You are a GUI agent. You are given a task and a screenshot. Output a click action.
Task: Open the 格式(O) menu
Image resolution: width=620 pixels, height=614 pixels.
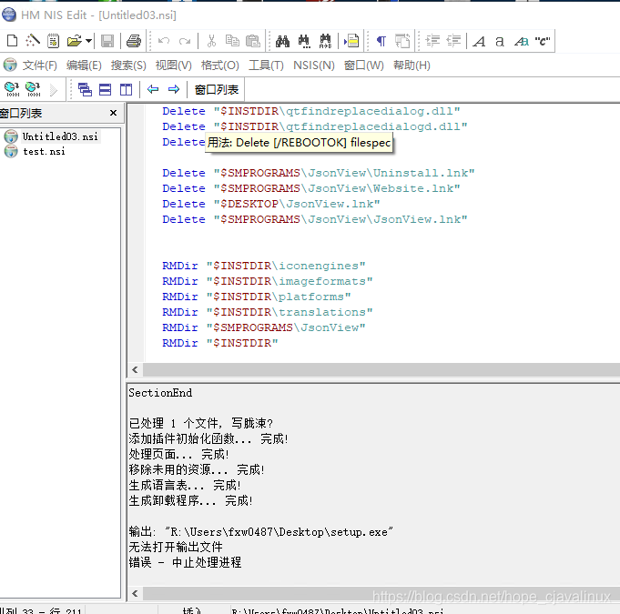(x=219, y=65)
